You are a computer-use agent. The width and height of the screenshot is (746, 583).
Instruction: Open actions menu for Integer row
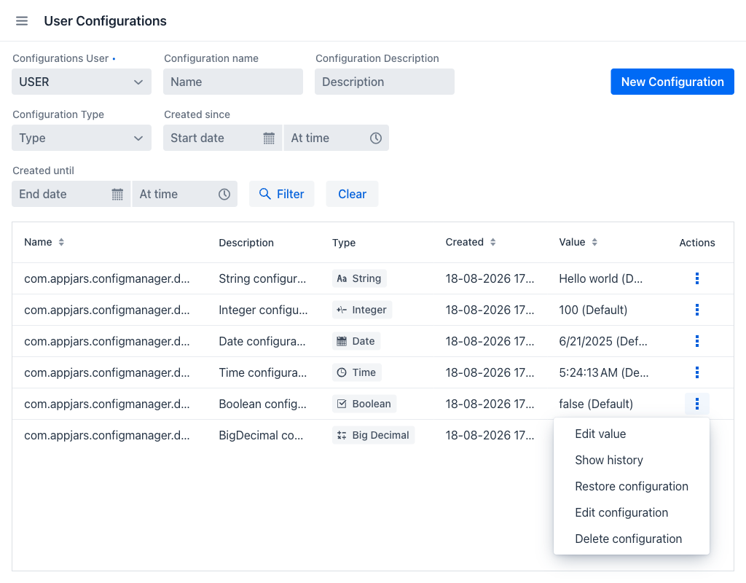click(x=697, y=310)
